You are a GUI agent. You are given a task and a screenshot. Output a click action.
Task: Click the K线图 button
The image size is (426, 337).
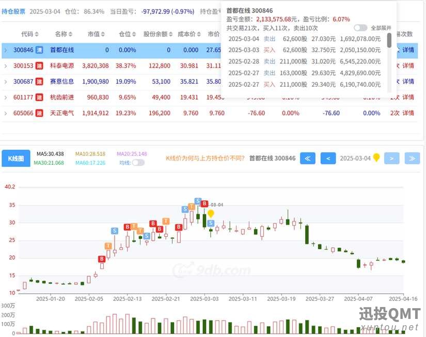(x=16, y=158)
